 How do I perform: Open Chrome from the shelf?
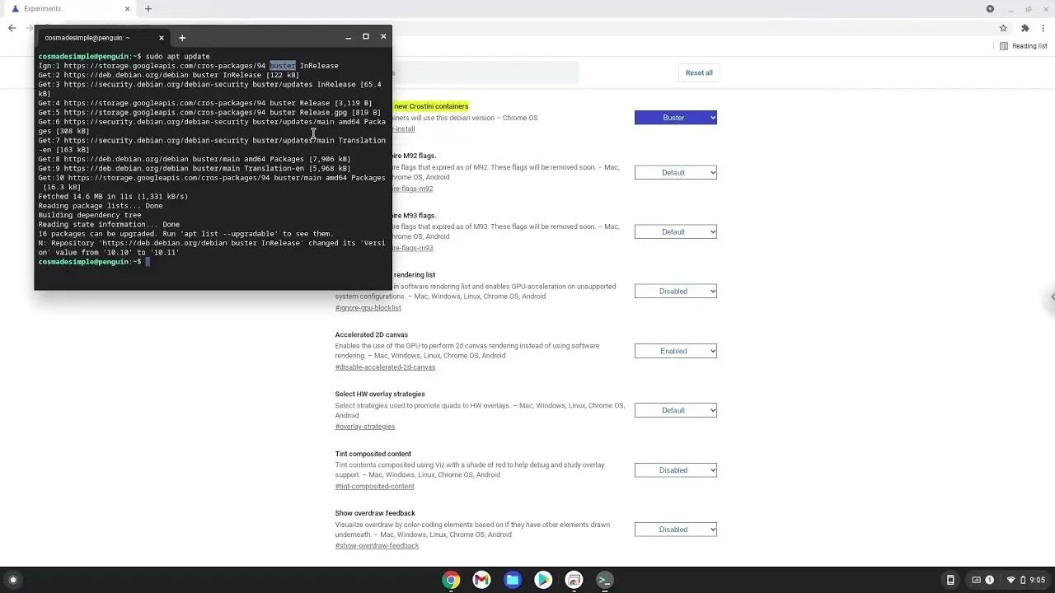(451, 580)
